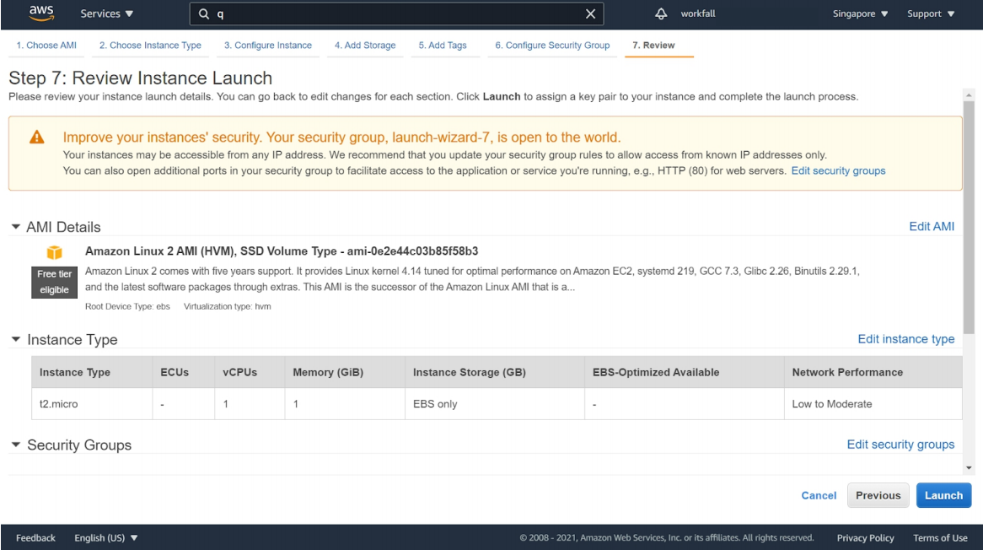Image resolution: width=983 pixels, height=550 pixels.
Task: Click the Previous button
Action: click(878, 495)
